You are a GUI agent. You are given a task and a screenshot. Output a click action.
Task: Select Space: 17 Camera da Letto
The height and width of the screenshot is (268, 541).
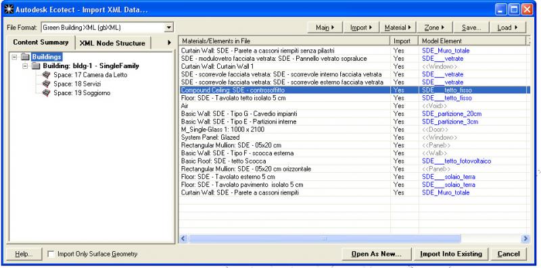[x=90, y=74]
